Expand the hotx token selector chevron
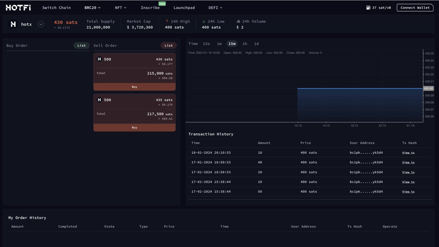The height and width of the screenshot is (247, 439). [x=41, y=24]
